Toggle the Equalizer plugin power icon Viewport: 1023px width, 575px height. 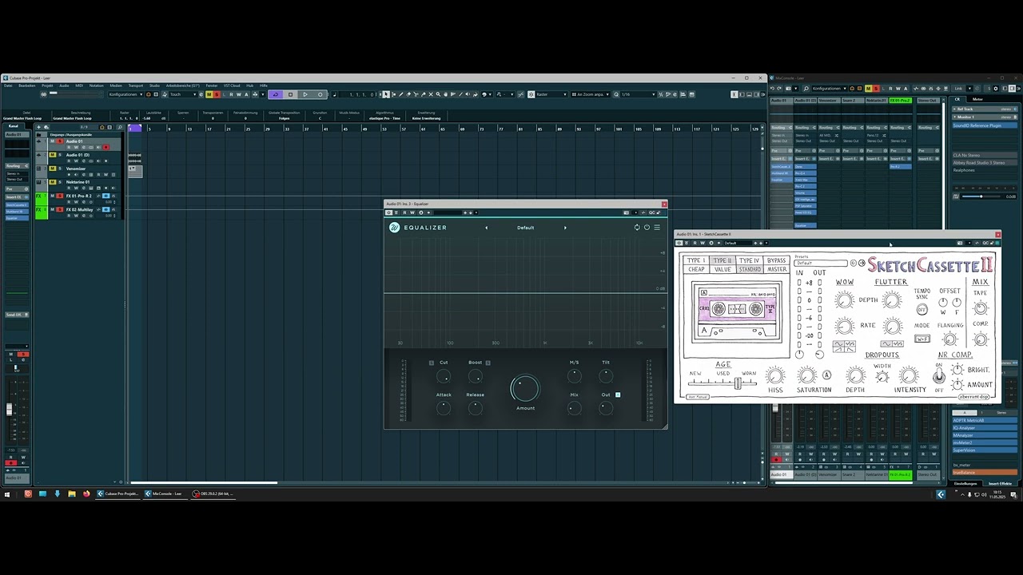click(647, 228)
